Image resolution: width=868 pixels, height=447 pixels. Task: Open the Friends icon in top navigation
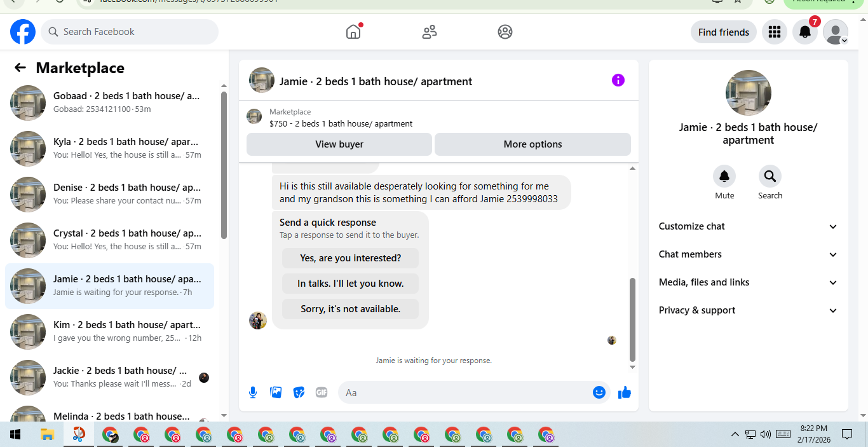430,32
